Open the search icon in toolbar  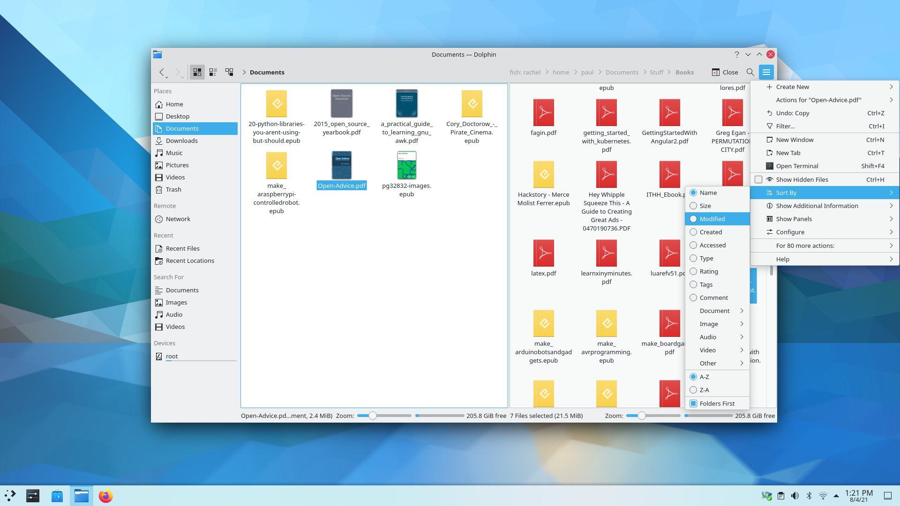[750, 72]
